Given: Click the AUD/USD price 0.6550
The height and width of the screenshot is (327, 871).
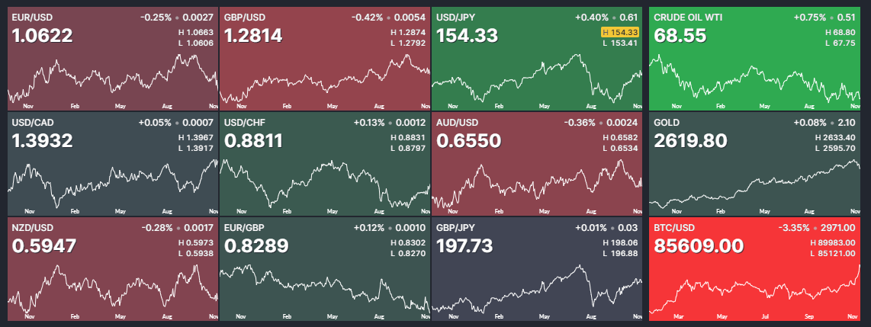Looking at the screenshot, I should click(468, 141).
